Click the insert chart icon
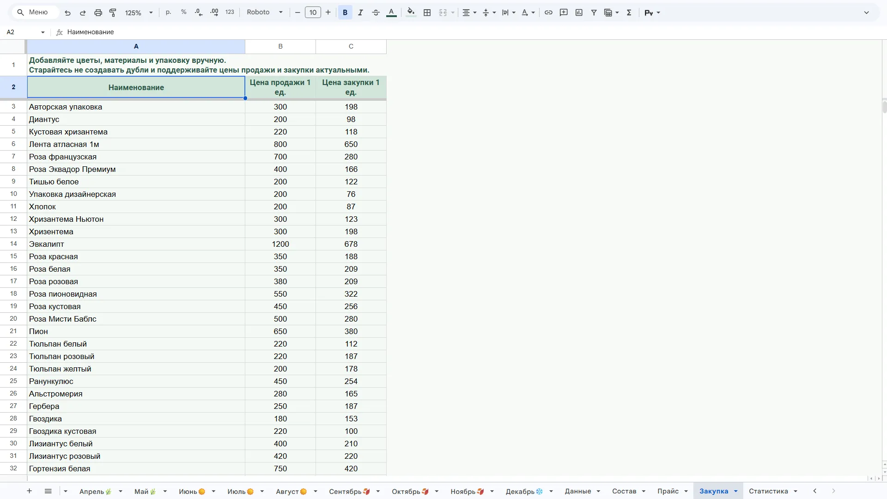Screen dimensions: 887x499 579,12
